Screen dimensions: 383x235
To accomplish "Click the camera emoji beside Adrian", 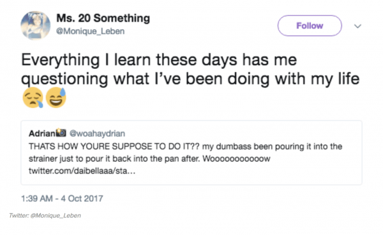I will point(61,133).
